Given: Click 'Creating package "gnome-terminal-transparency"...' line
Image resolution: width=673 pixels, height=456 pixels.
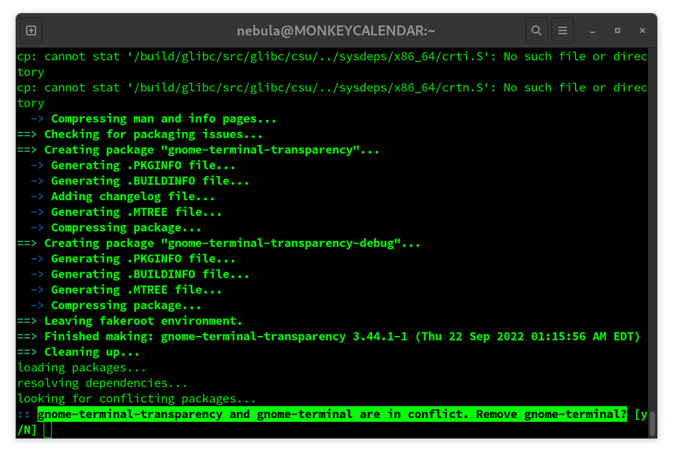Looking at the screenshot, I should (198, 150).
